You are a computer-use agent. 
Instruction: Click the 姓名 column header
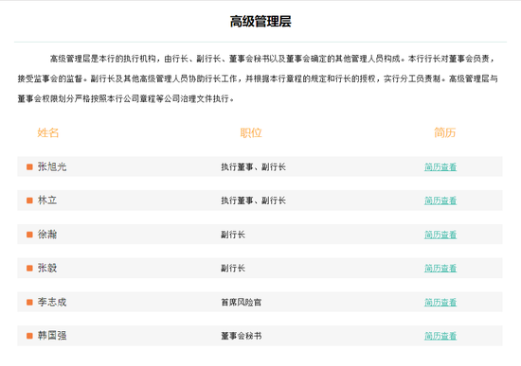[48, 132]
